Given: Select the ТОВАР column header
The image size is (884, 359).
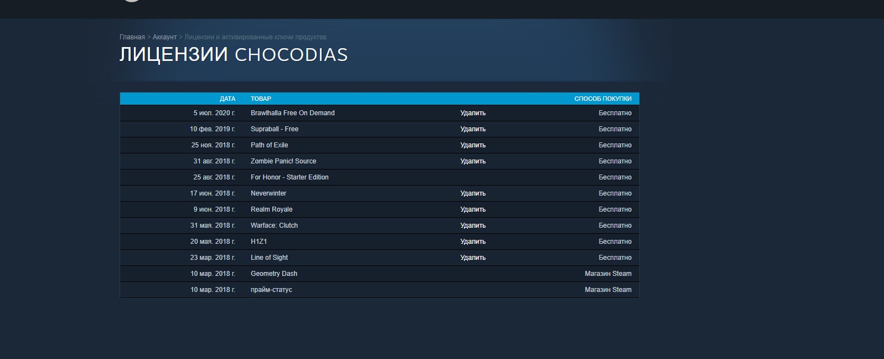Looking at the screenshot, I should pos(261,99).
